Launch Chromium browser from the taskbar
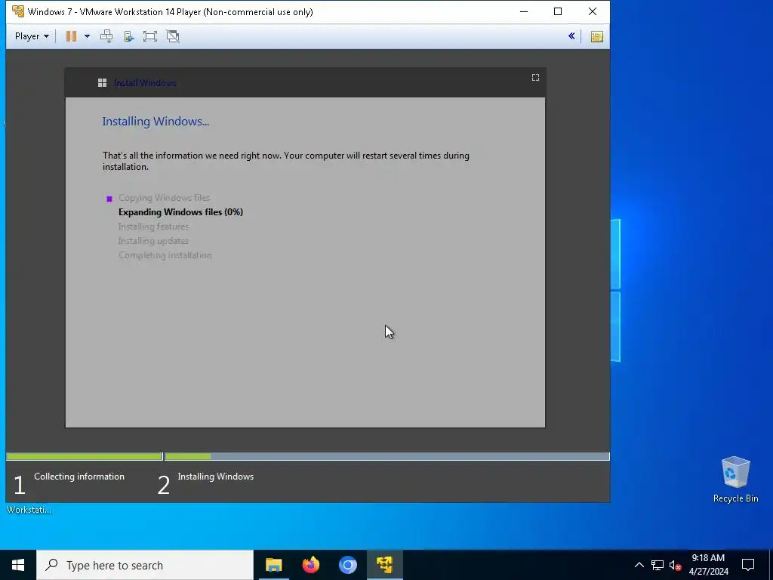 point(347,565)
